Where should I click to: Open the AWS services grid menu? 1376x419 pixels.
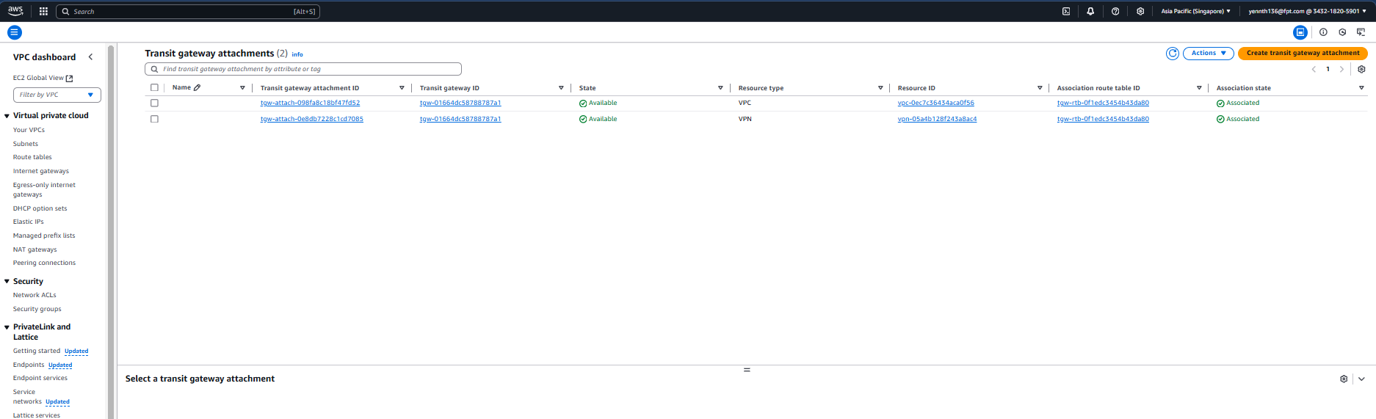point(43,12)
